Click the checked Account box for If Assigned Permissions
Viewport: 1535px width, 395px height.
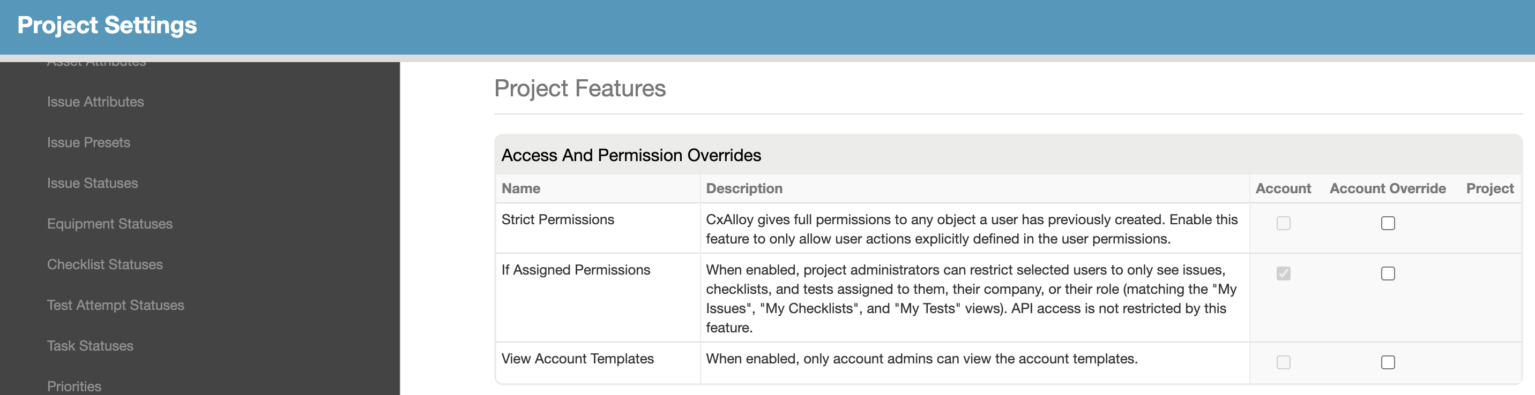click(1283, 274)
